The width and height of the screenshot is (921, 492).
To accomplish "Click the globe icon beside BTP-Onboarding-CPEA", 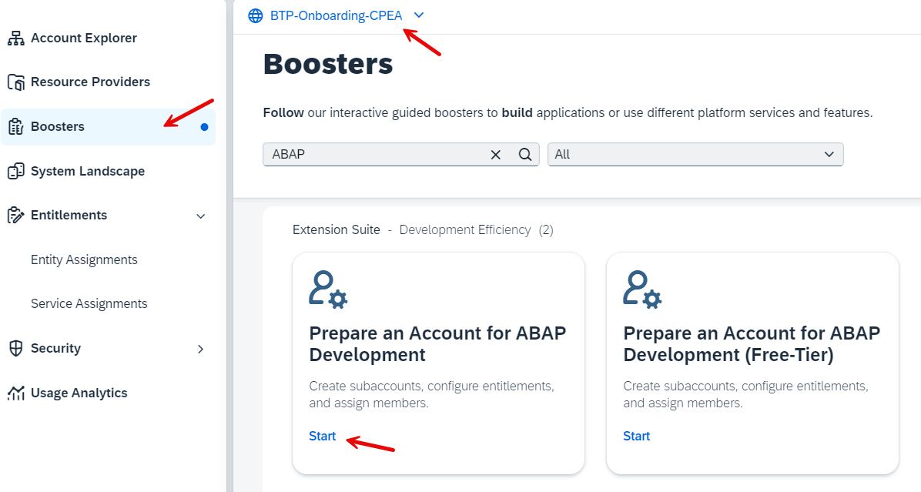I will tap(256, 16).
